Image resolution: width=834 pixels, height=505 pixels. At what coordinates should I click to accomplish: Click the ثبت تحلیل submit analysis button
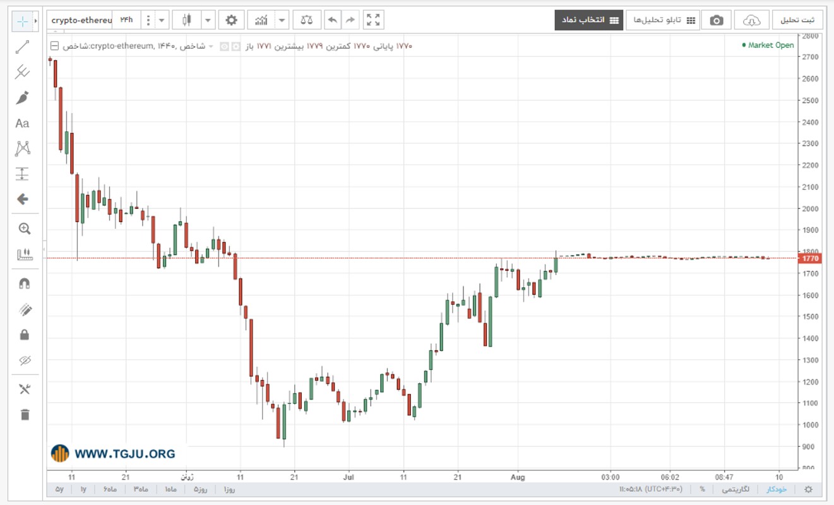[797, 20]
